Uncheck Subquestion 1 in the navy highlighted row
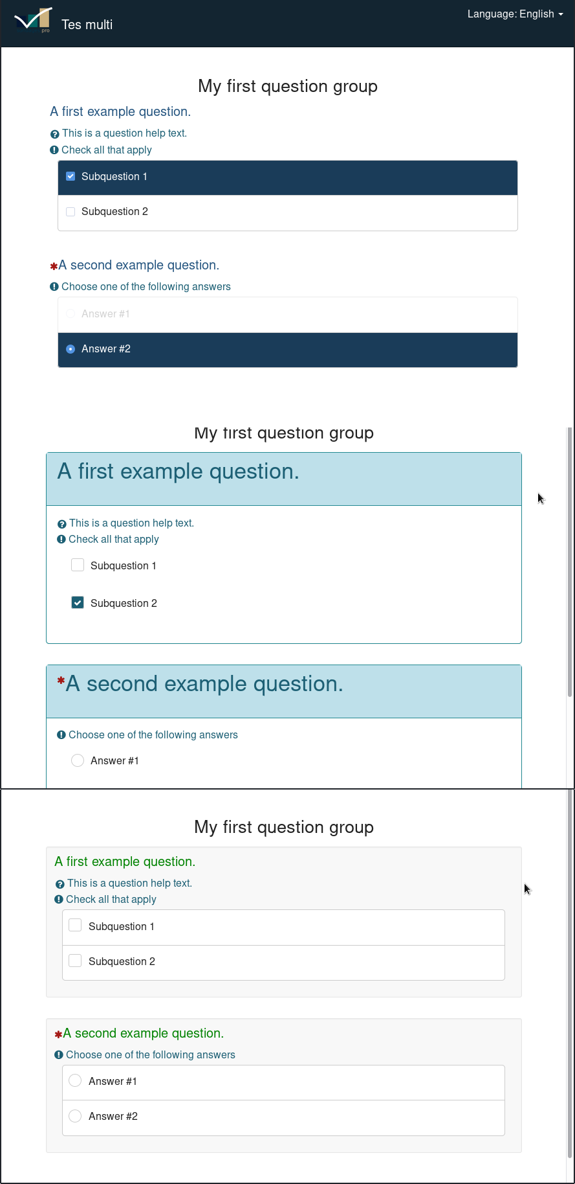The height and width of the screenshot is (1184, 575). click(71, 177)
